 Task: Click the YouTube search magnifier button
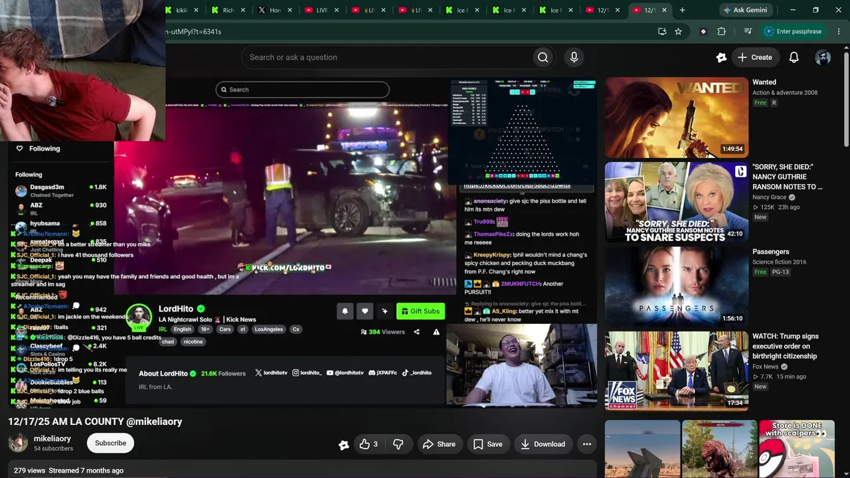click(x=543, y=57)
